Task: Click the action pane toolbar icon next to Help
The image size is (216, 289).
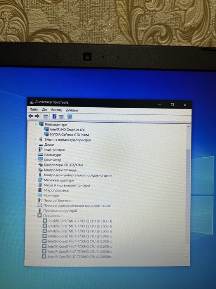Action: (x=61, y=116)
